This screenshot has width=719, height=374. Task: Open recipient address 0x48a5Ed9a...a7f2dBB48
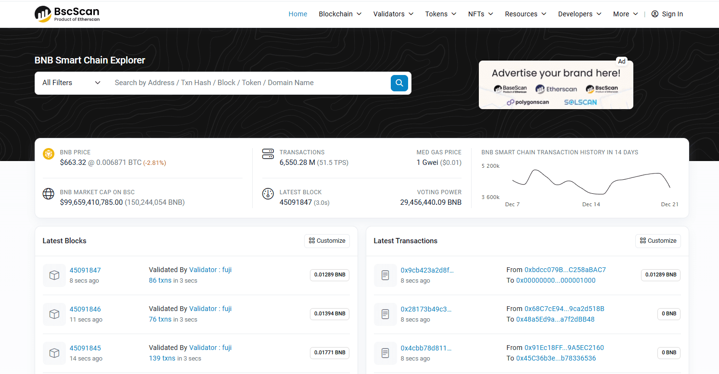(555, 319)
